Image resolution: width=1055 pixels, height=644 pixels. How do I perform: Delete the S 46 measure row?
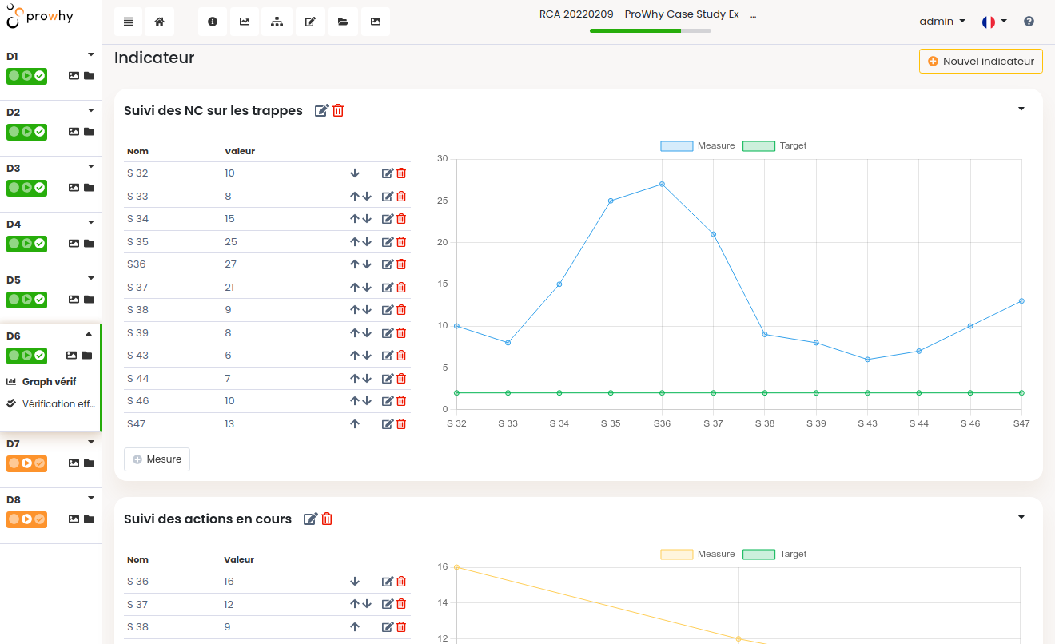pyautogui.click(x=401, y=401)
